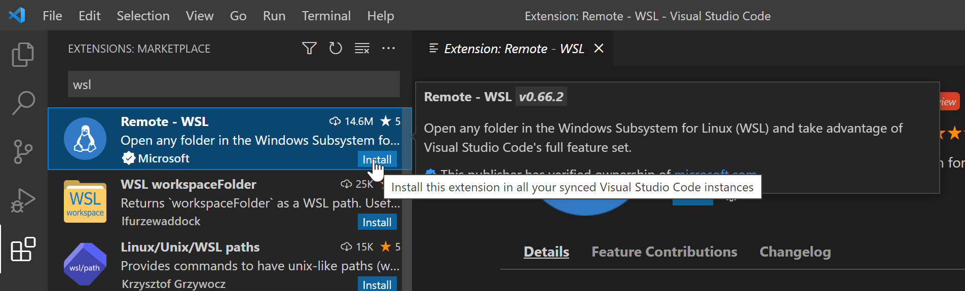Install the Linux/Unix/WSL paths extension
This screenshot has height=291, width=965.
pyautogui.click(x=377, y=284)
